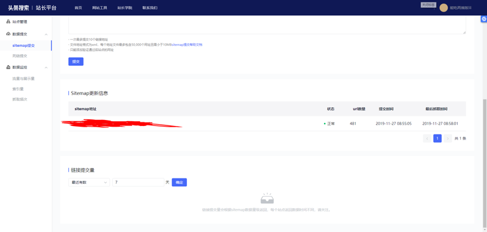
Task: Click the days input field showing 7
Action: (x=138, y=183)
